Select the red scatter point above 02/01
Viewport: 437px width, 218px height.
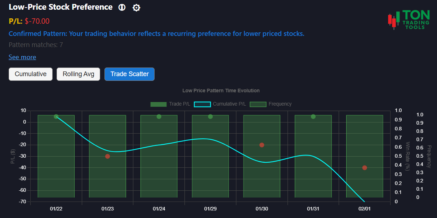pyautogui.click(x=364, y=167)
